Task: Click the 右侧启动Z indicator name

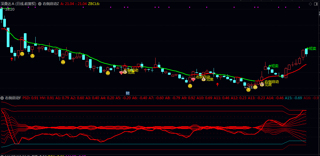Action: pos(51,4)
